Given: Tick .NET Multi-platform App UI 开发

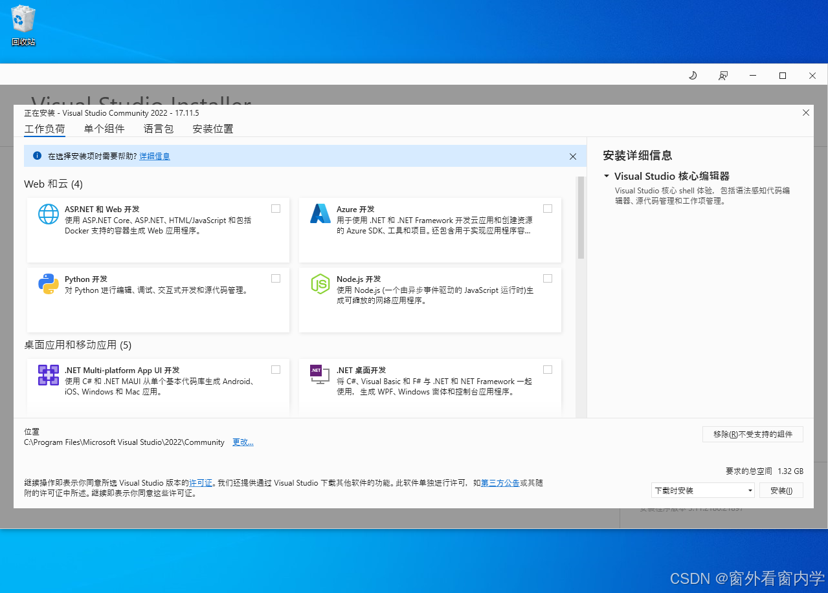Looking at the screenshot, I should coord(276,369).
